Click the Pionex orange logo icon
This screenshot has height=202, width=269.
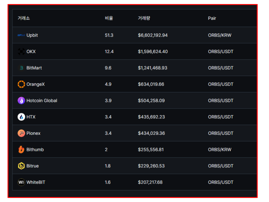pyautogui.click(x=21, y=133)
